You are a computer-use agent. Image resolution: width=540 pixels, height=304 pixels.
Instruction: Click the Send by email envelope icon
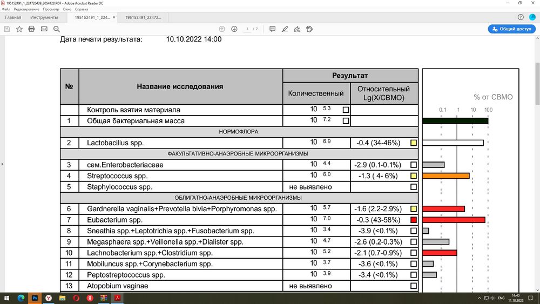point(44,29)
